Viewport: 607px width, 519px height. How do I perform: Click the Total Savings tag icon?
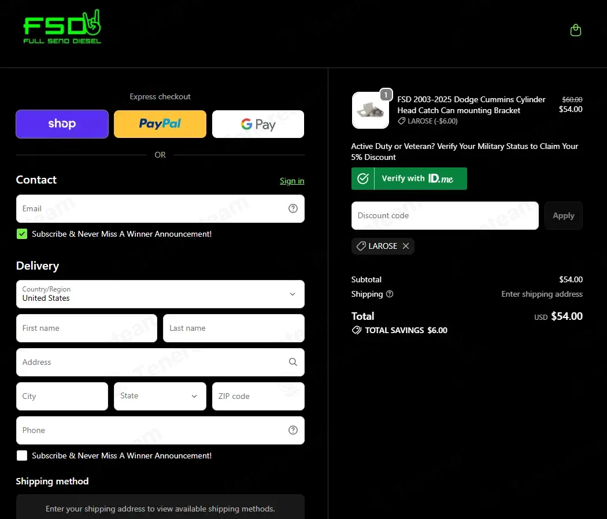357,330
